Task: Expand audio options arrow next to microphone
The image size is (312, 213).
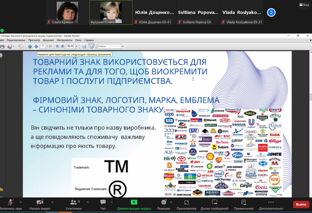Action: click(21, 202)
